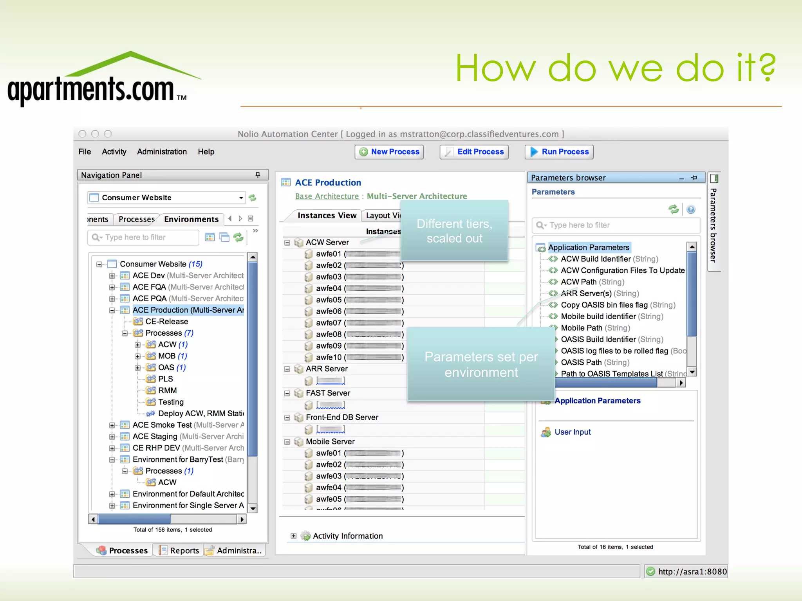
Task: Click the Edit Process button
Action: point(474,152)
